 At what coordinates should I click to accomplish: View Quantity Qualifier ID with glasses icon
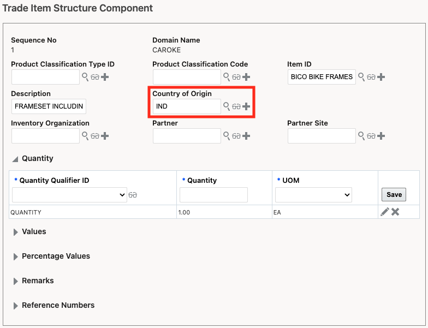click(x=133, y=195)
